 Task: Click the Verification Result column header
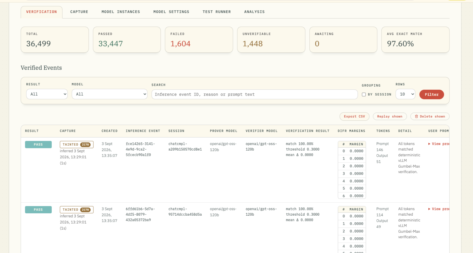tap(308, 131)
